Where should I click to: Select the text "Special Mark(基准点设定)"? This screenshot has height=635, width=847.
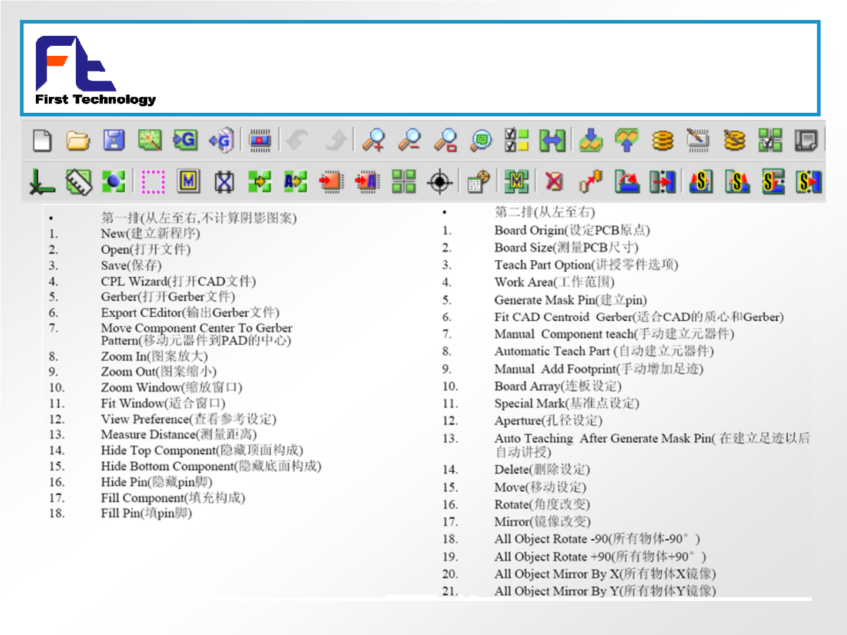pyautogui.click(x=567, y=404)
